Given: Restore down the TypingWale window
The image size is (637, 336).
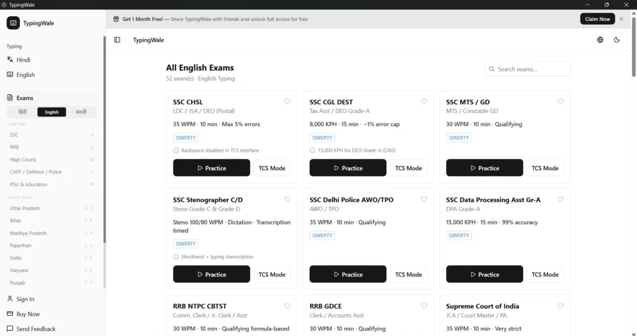Looking at the screenshot, I should coord(607,4).
